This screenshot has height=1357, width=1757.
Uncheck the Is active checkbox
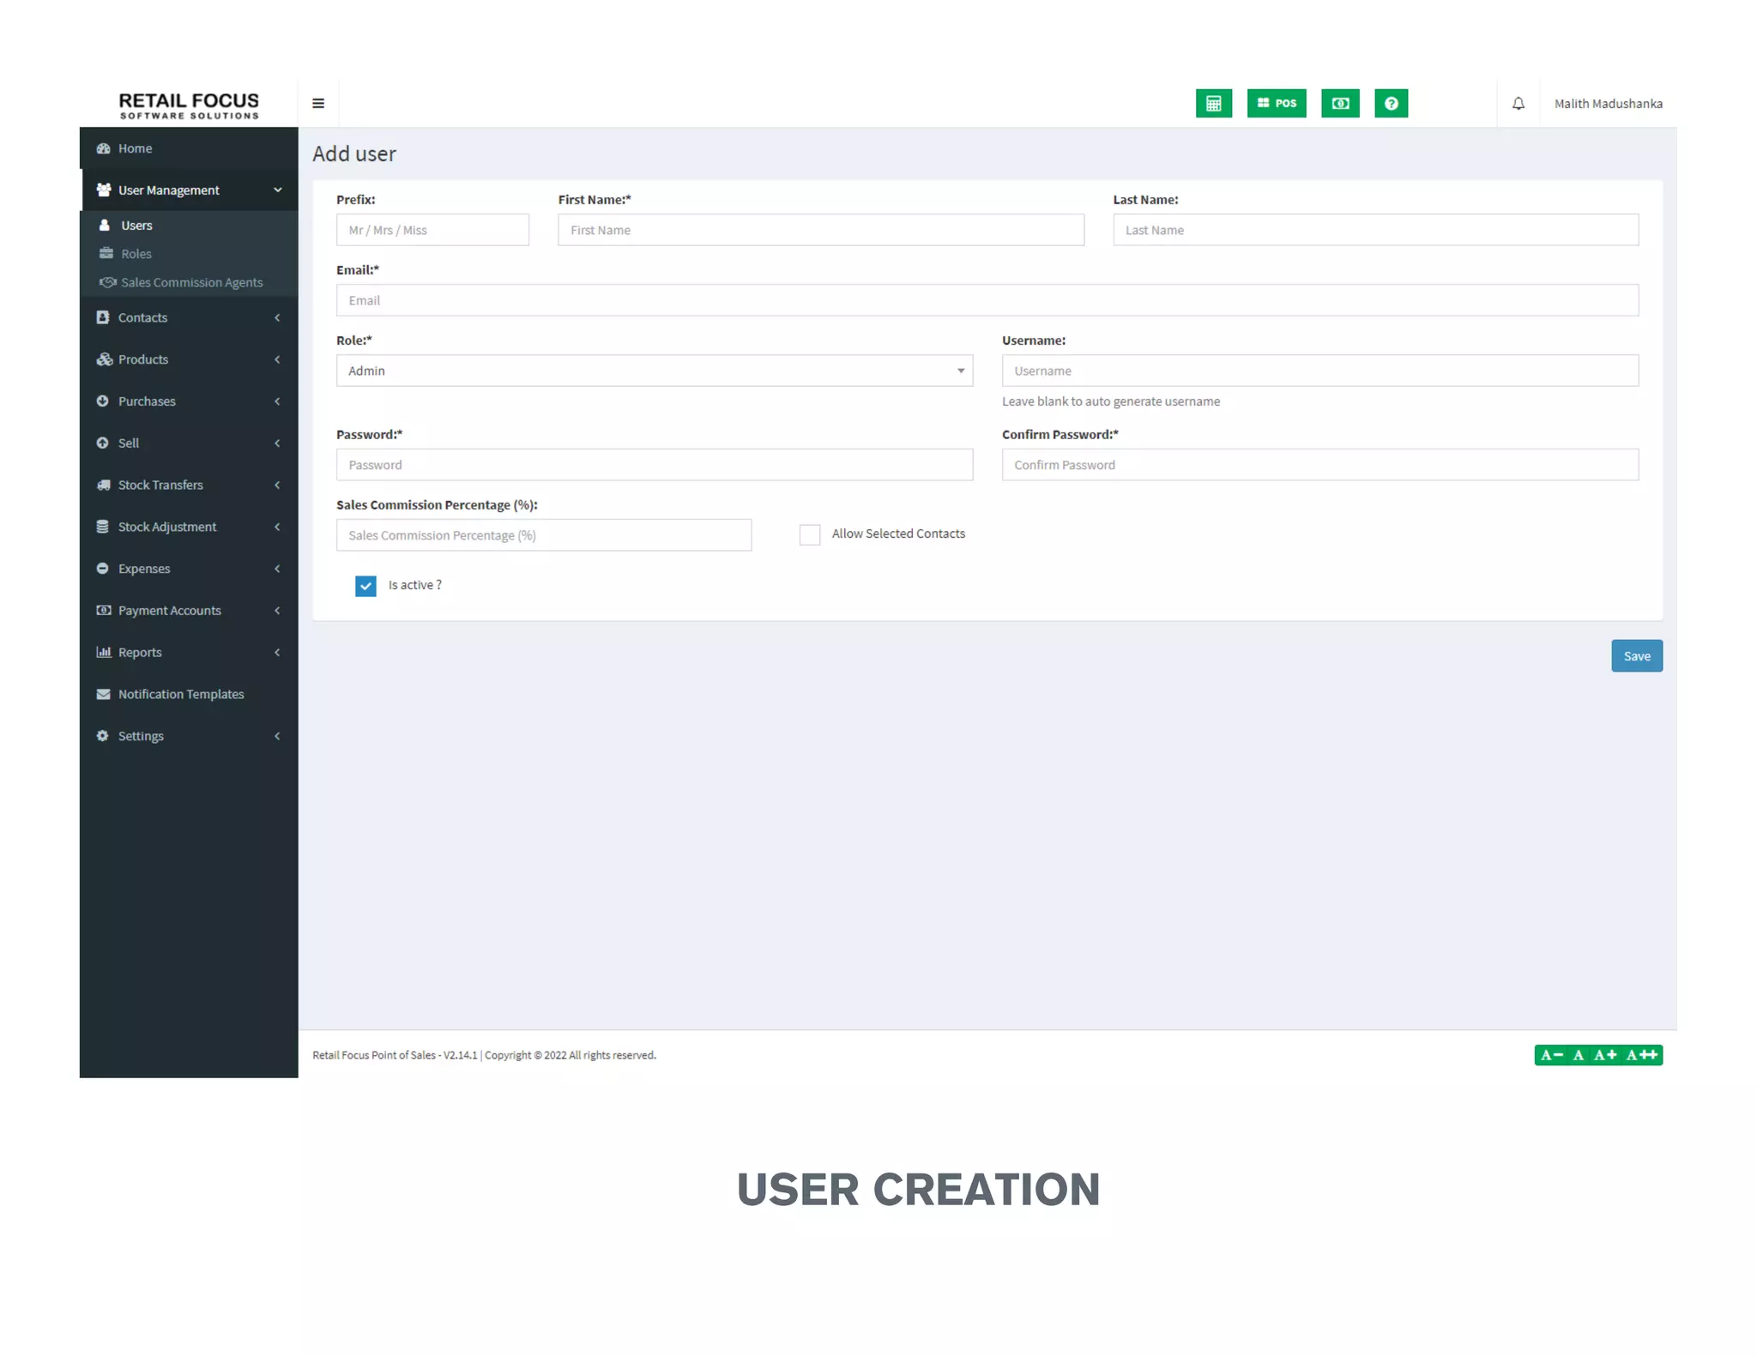[x=365, y=586]
